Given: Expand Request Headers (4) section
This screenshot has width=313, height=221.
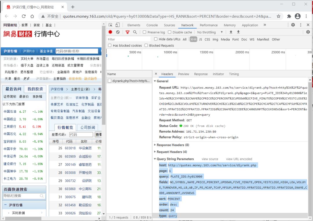Looking at the screenshot, I should (x=155, y=152).
